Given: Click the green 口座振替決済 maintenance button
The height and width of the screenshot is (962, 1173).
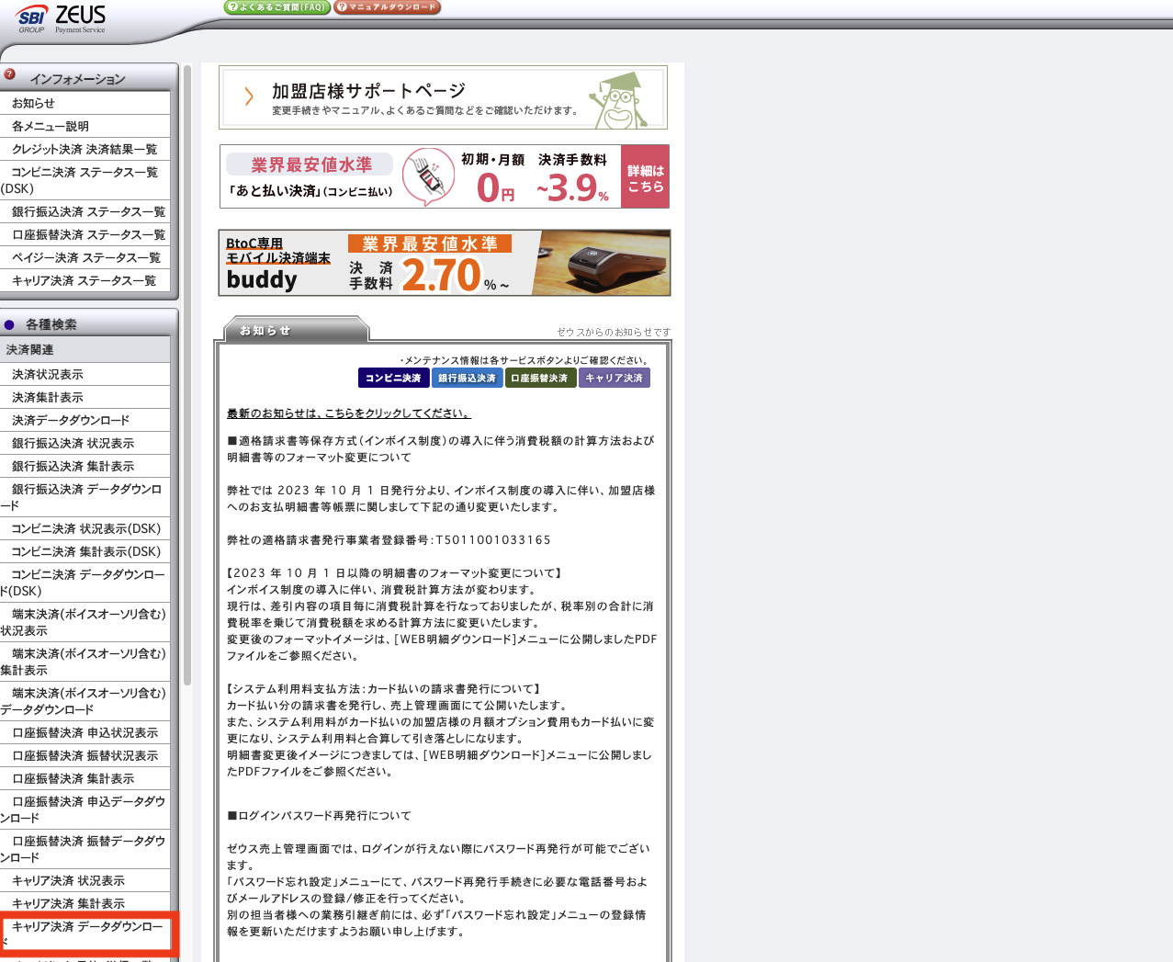Looking at the screenshot, I should click(x=540, y=378).
